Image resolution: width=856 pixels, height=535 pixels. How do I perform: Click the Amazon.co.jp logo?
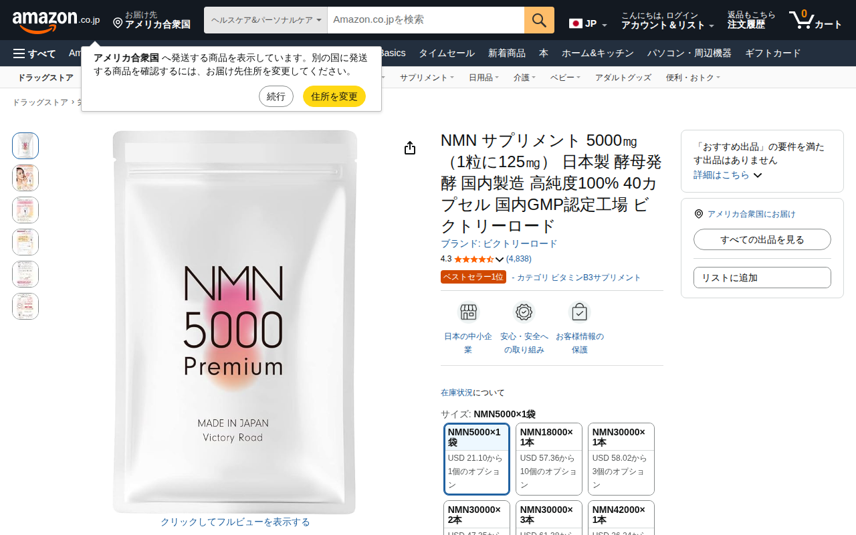click(x=56, y=20)
